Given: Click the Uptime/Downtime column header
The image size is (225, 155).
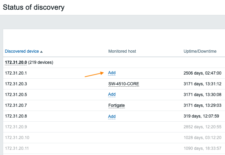Looking at the screenshot, I should [x=200, y=51].
